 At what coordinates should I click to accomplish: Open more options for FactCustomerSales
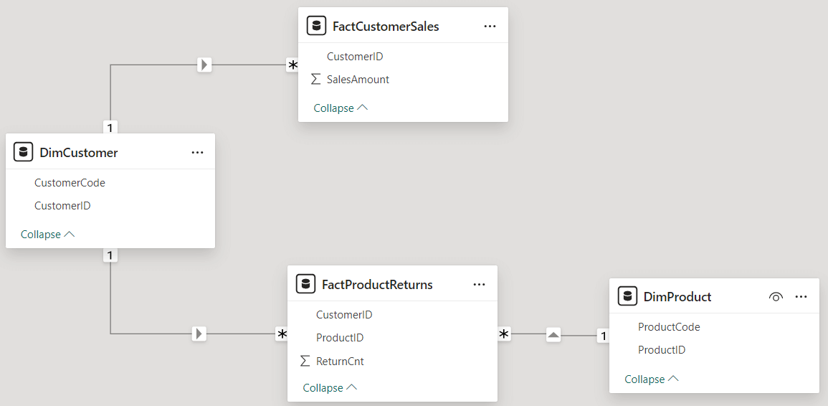coord(490,27)
